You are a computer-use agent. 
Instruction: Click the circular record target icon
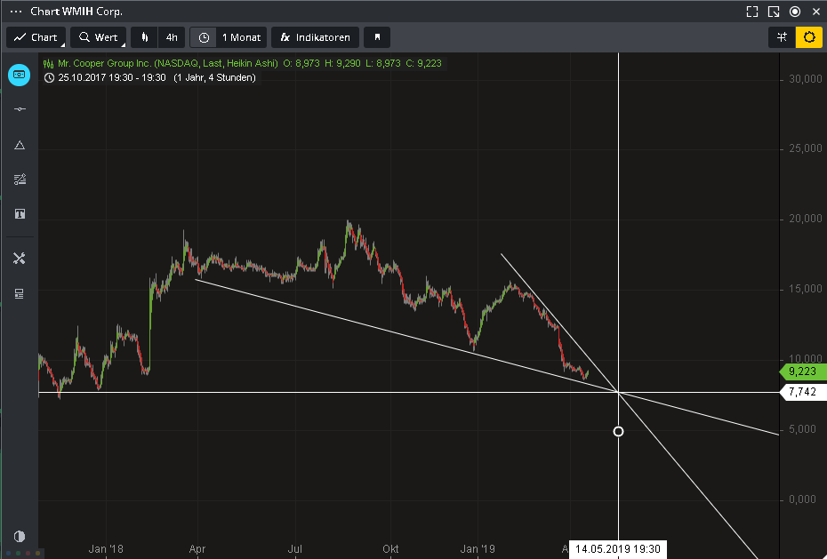[795, 12]
